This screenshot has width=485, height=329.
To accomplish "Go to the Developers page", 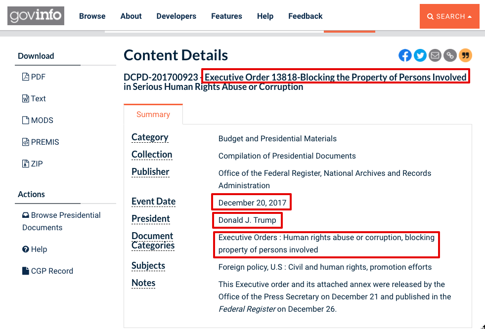I will coord(176,16).
